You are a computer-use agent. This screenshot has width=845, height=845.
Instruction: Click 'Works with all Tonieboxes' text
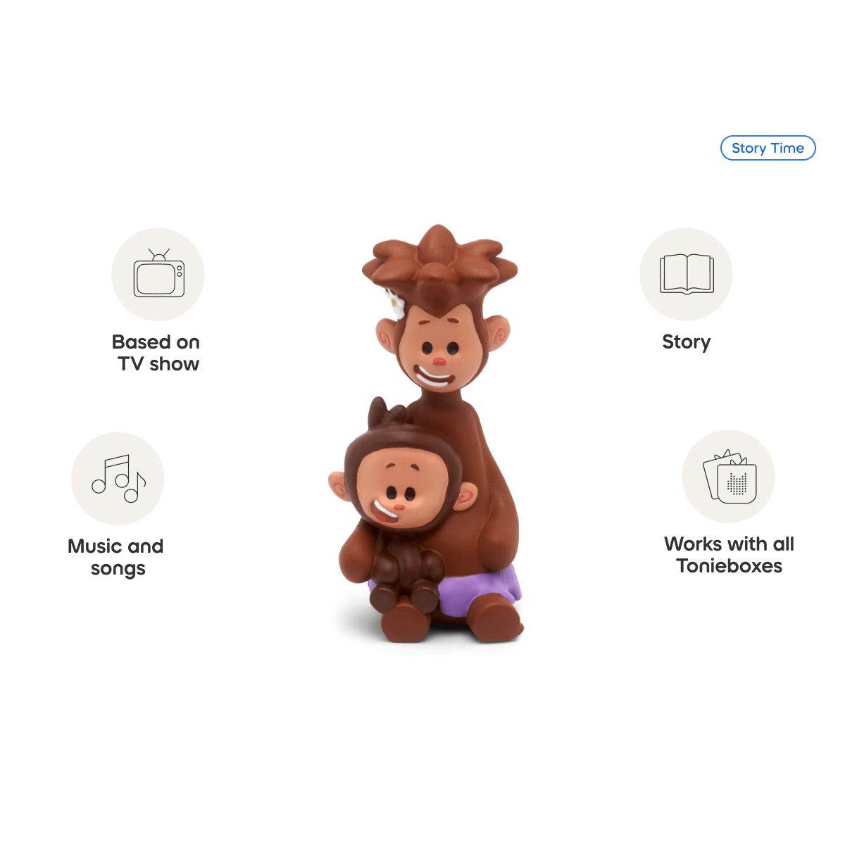coord(730,555)
